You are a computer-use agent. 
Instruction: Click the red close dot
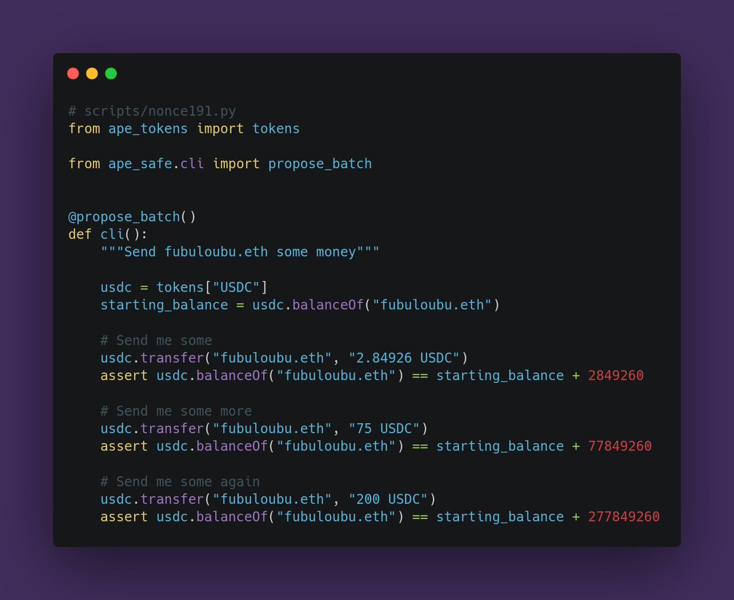pyautogui.click(x=73, y=73)
